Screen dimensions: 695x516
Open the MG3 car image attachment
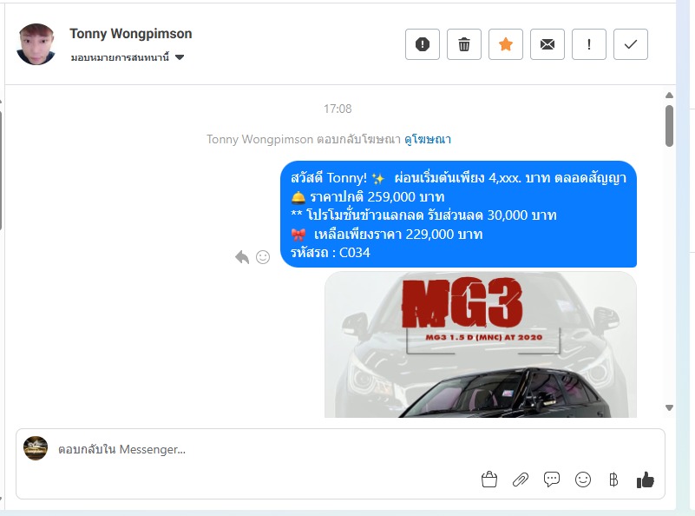click(481, 345)
